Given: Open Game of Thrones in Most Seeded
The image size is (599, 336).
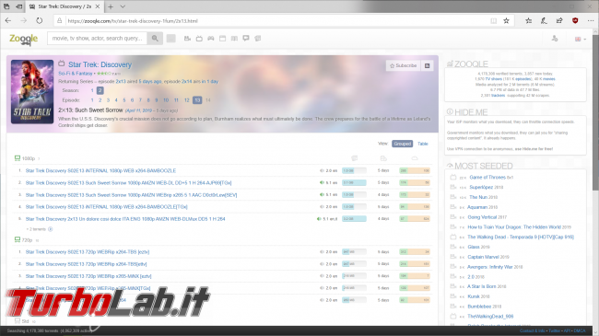Looking at the screenshot, I should (487, 177).
